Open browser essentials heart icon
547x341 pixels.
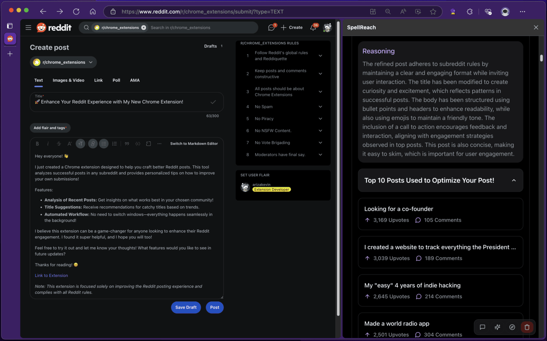tap(488, 12)
